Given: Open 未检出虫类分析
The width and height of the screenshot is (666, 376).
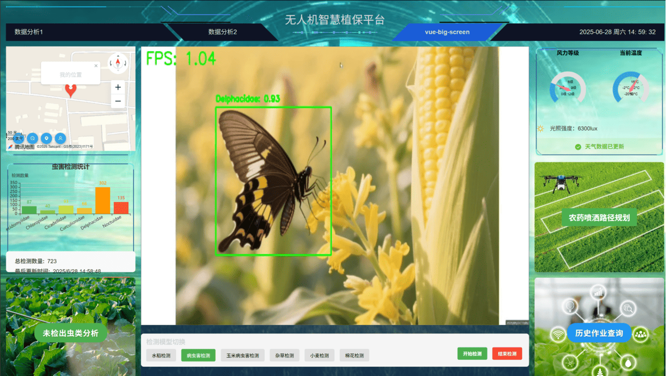Looking at the screenshot, I should (70, 333).
